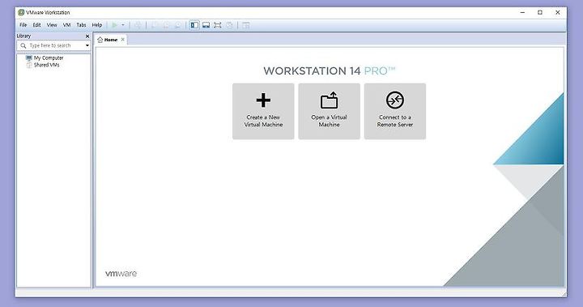Open the Edit menu
Screen dimensions: 583x307
(x=36, y=25)
